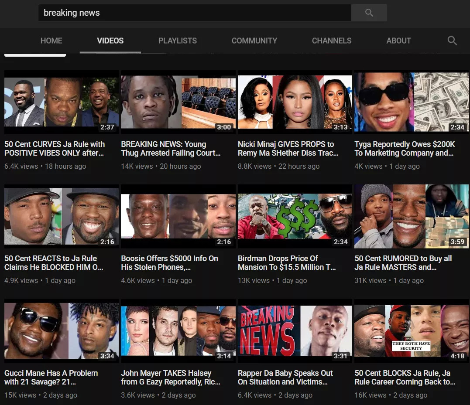Play the Tyga Reportedly Owes $200K thumbnail
470x405 pixels.
(x=412, y=102)
